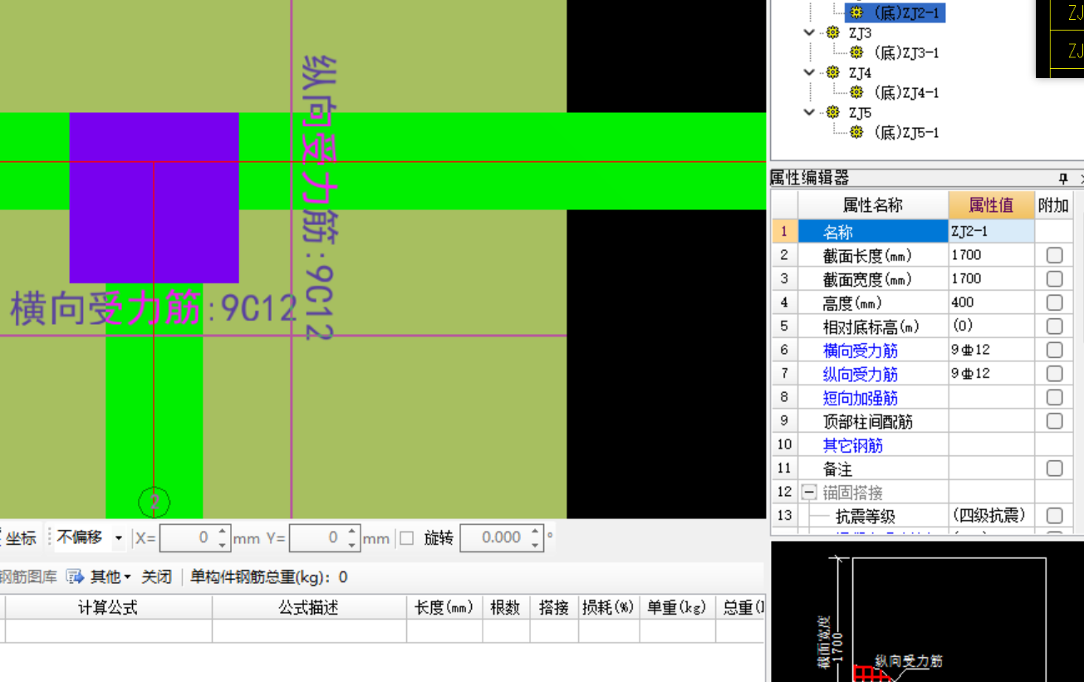
Task: Select the ZJ3 tree node
Action: click(x=860, y=33)
